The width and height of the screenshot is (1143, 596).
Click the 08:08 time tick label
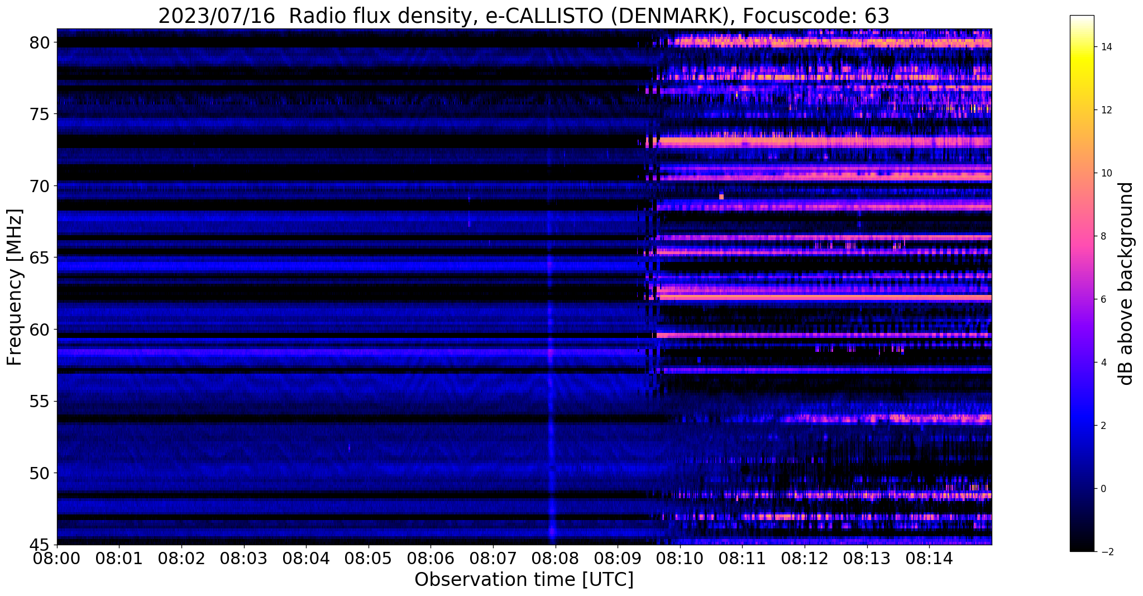[x=556, y=557]
